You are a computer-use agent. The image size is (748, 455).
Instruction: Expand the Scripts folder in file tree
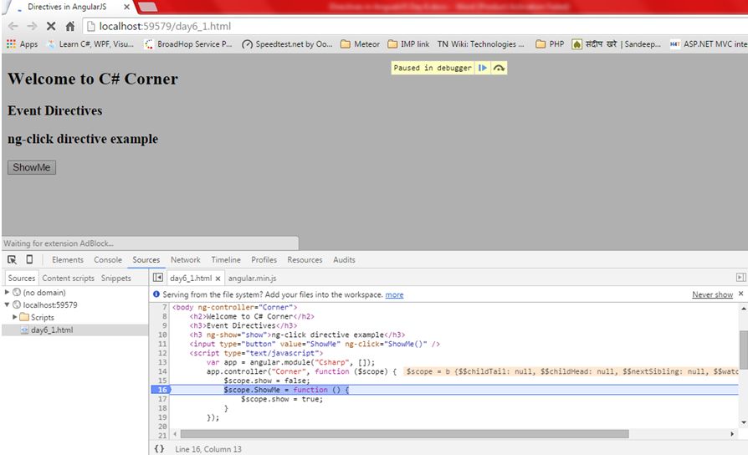[x=15, y=317]
